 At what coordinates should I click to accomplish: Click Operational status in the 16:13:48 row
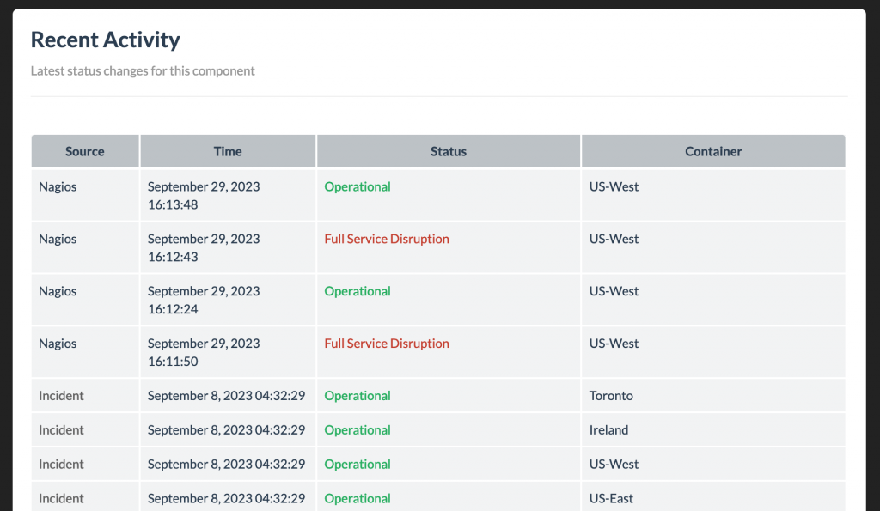[x=357, y=186]
